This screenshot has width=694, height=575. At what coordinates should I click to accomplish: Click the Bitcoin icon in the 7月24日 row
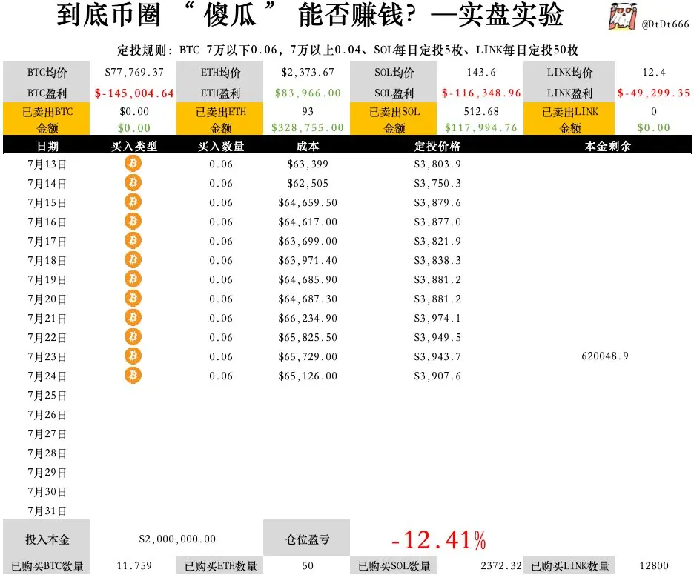click(x=133, y=376)
